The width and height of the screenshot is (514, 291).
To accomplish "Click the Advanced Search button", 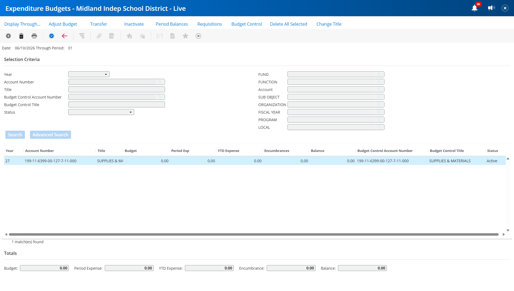I will [x=50, y=135].
